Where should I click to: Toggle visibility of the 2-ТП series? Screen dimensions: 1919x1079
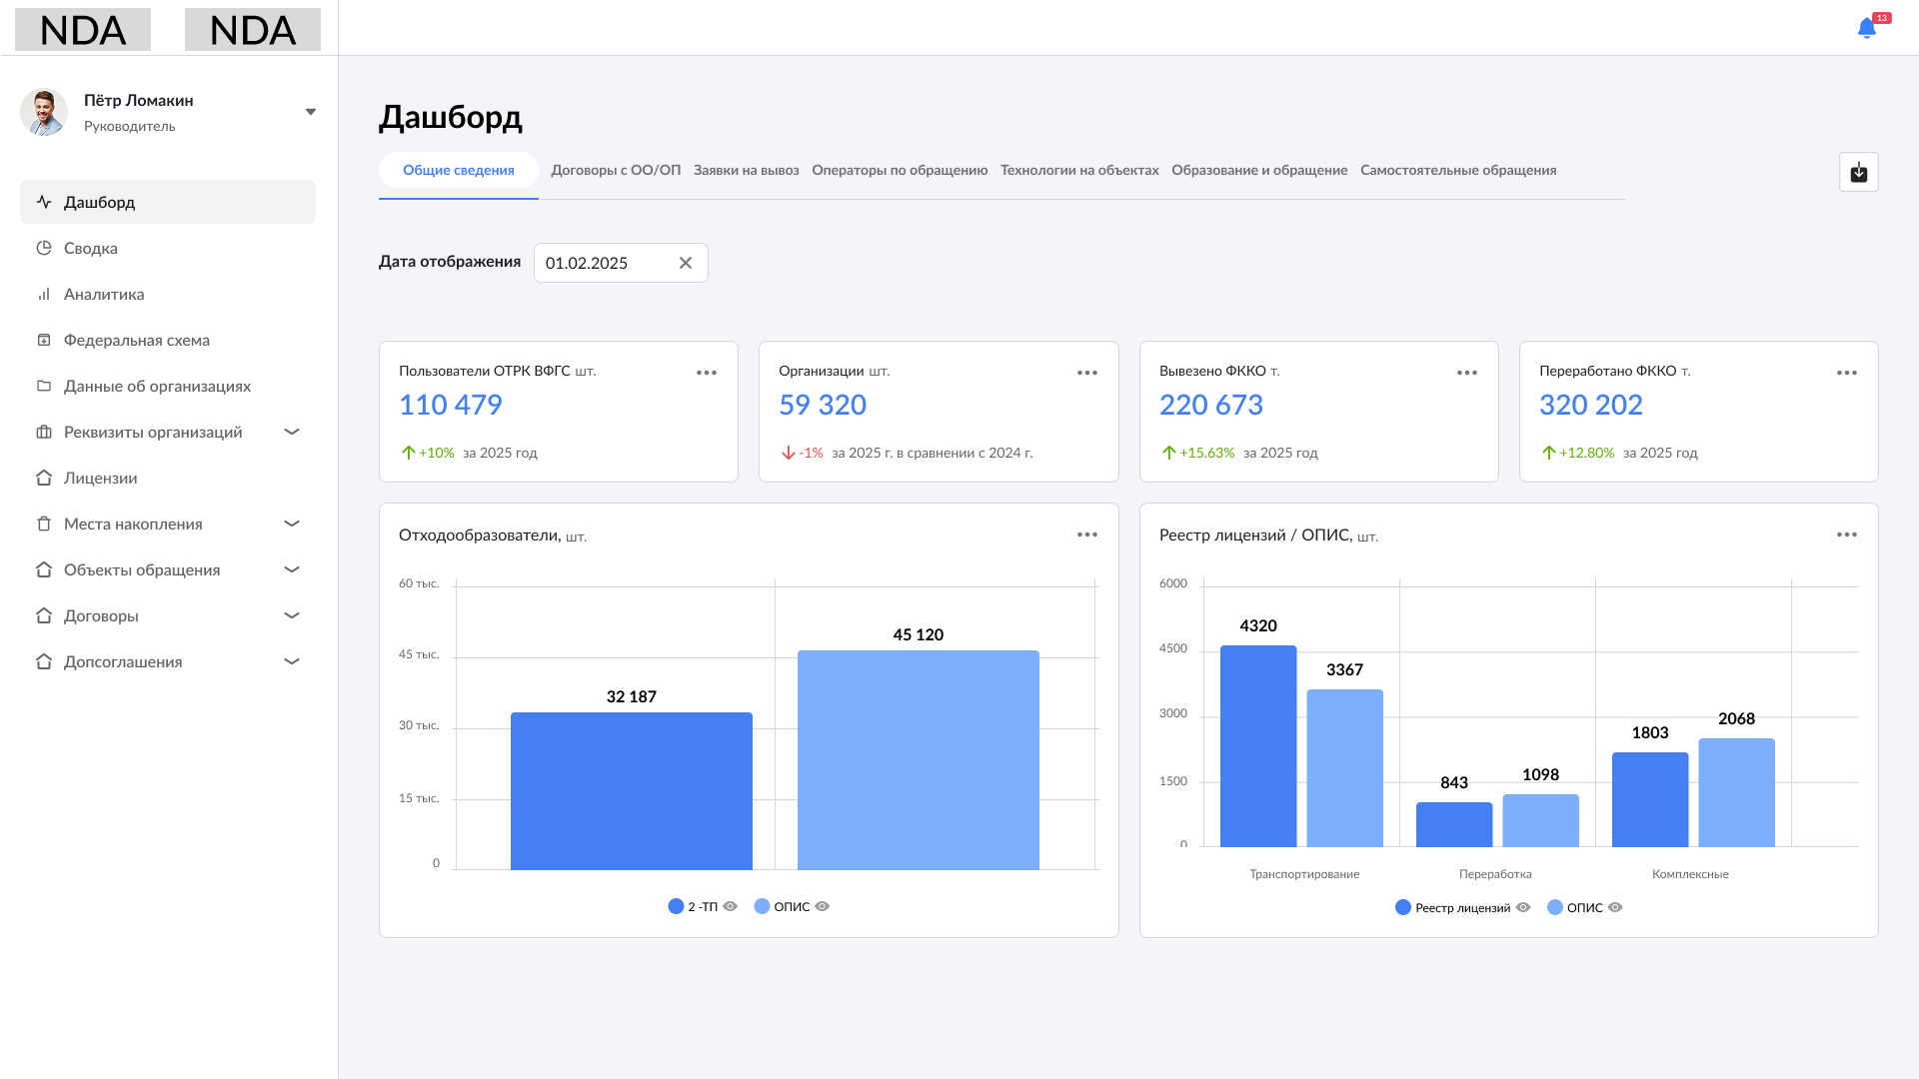click(731, 906)
